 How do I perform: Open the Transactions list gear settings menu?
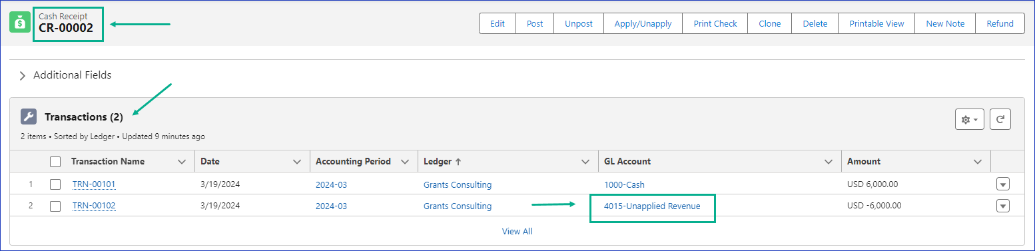(969, 119)
